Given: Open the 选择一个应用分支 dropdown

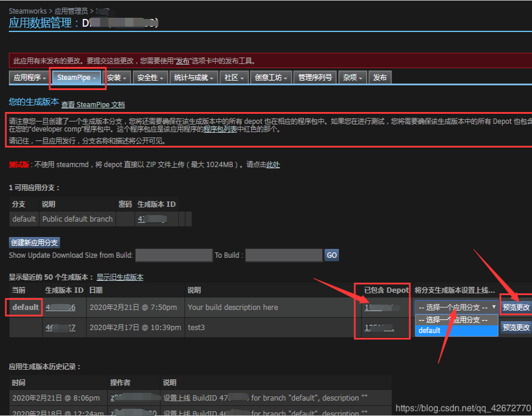Looking at the screenshot, I should [456, 307].
